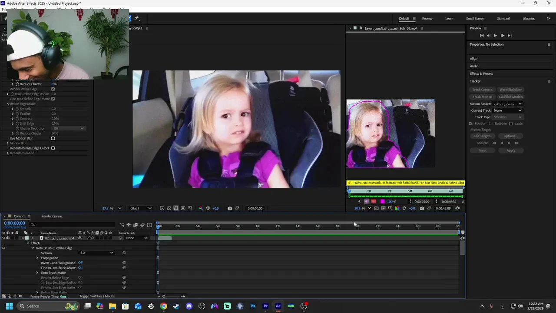Viewport: 556px width, 313px height.
Task: Click the magenta overlay color swatch in Layer panel
Action: click(382, 201)
